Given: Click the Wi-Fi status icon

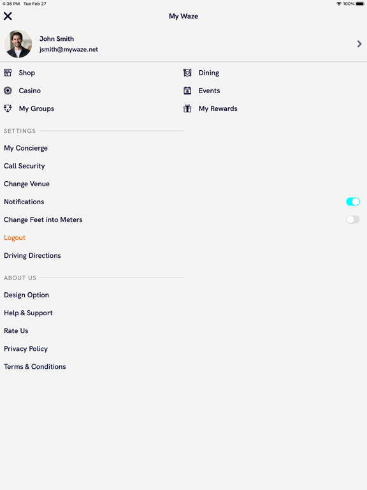Looking at the screenshot, I should [339, 4].
